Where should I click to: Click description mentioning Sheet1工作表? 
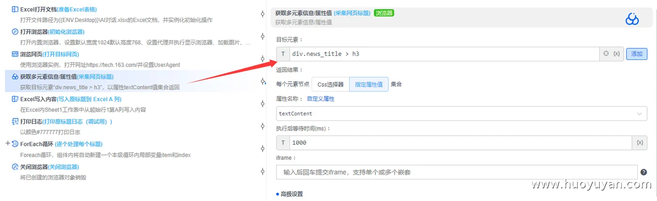(x=83, y=110)
